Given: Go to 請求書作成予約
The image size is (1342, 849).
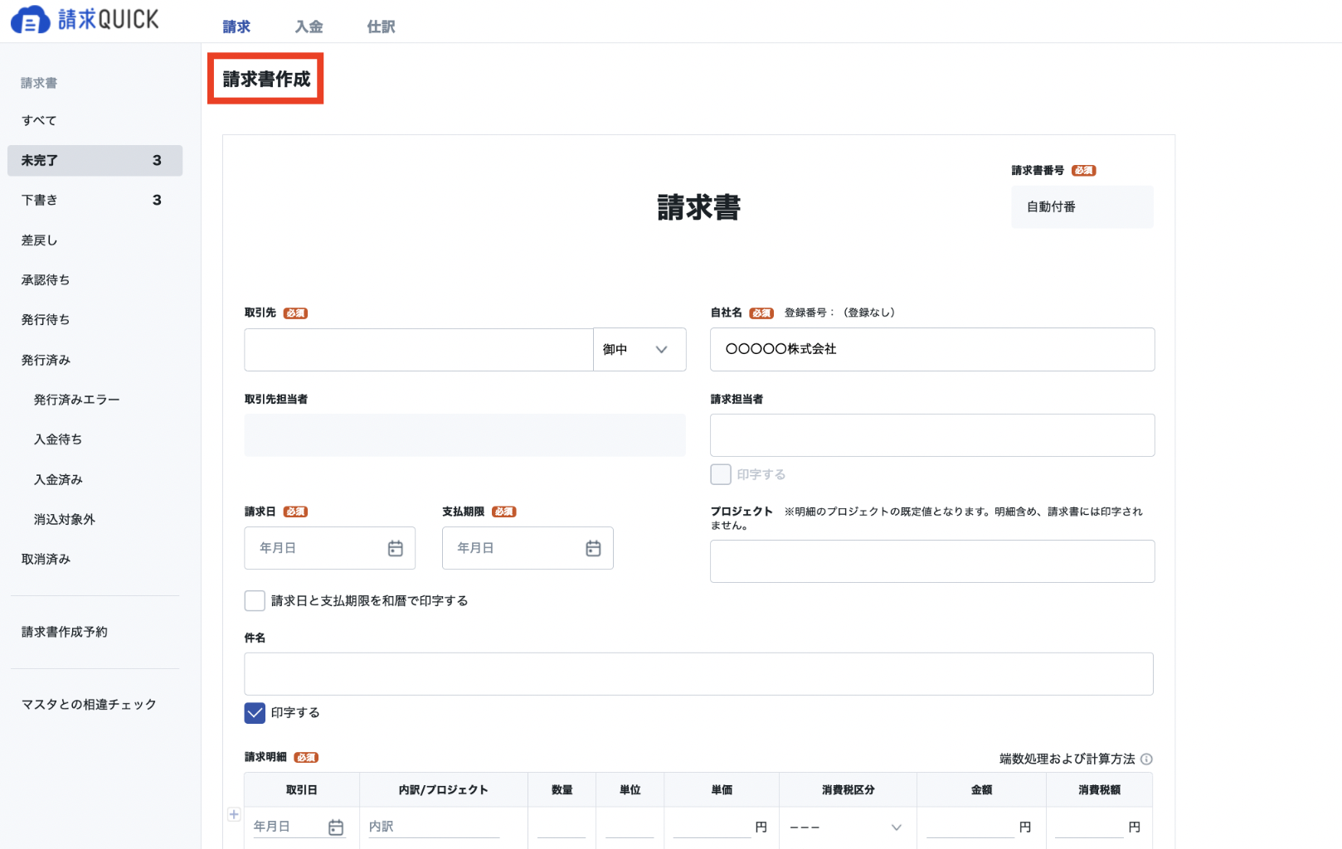Looking at the screenshot, I should pos(64,632).
